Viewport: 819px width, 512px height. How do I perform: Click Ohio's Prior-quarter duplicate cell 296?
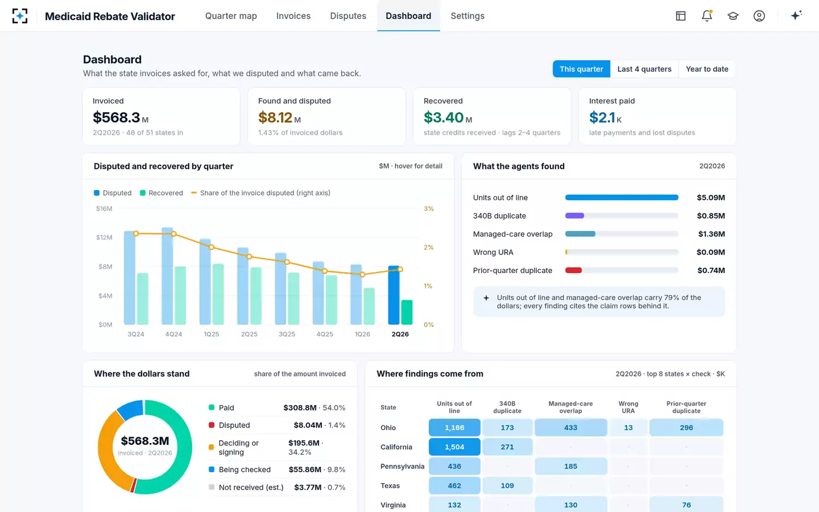click(x=686, y=427)
